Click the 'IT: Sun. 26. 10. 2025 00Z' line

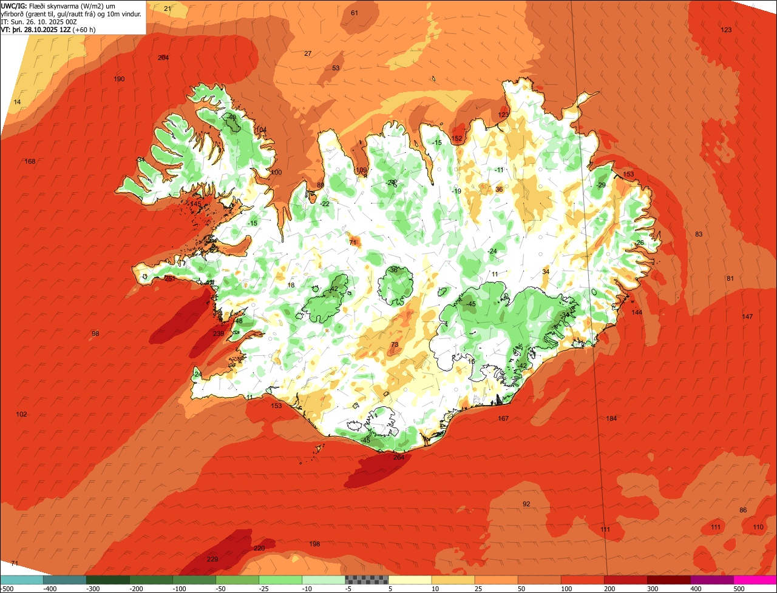point(39,21)
